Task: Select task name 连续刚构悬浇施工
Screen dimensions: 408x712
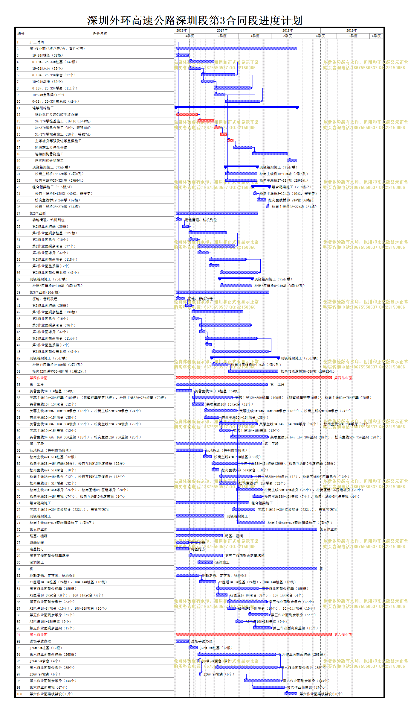Action: (49, 154)
